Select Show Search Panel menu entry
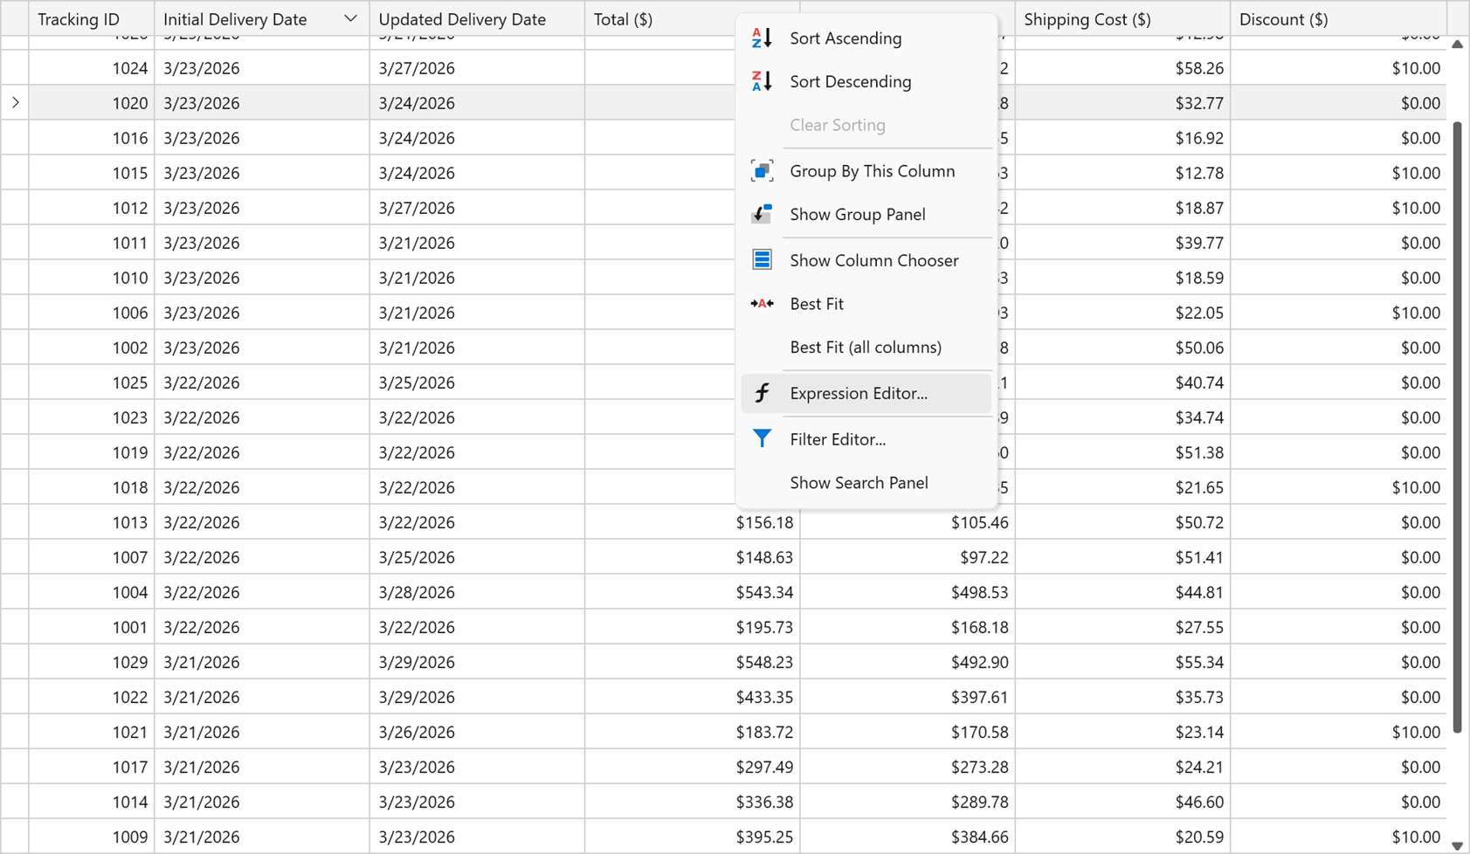This screenshot has width=1470, height=854. point(866,483)
